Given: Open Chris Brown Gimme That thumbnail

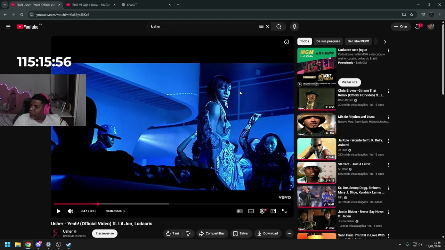Looking at the screenshot, I should (316, 99).
